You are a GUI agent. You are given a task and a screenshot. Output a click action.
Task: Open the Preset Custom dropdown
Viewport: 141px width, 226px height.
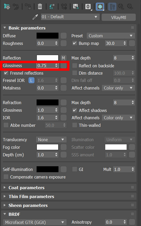[x=111, y=35]
